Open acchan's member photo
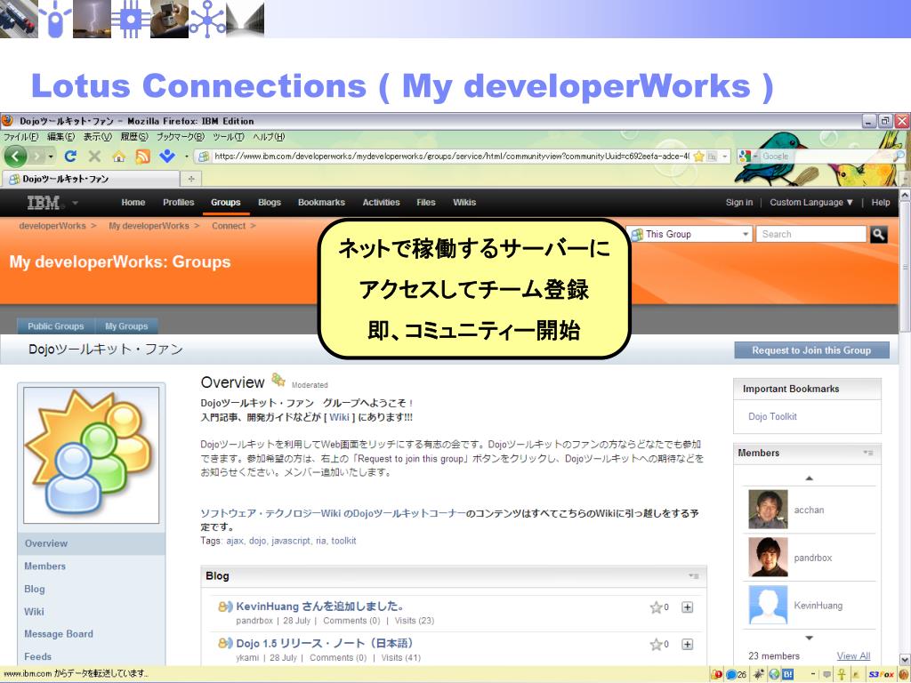911x683 pixels. click(x=768, y=510)
